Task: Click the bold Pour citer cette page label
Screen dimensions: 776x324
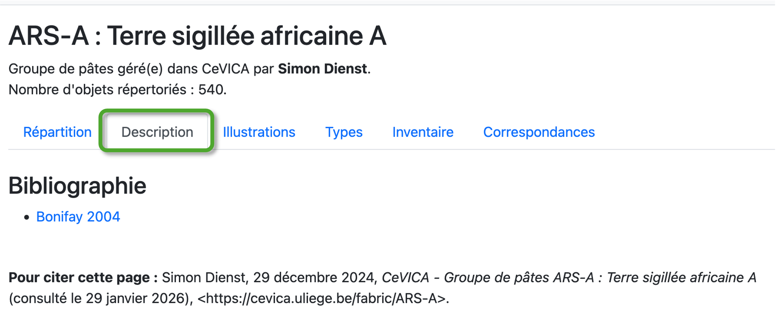Action: click(x=83, y=278)
